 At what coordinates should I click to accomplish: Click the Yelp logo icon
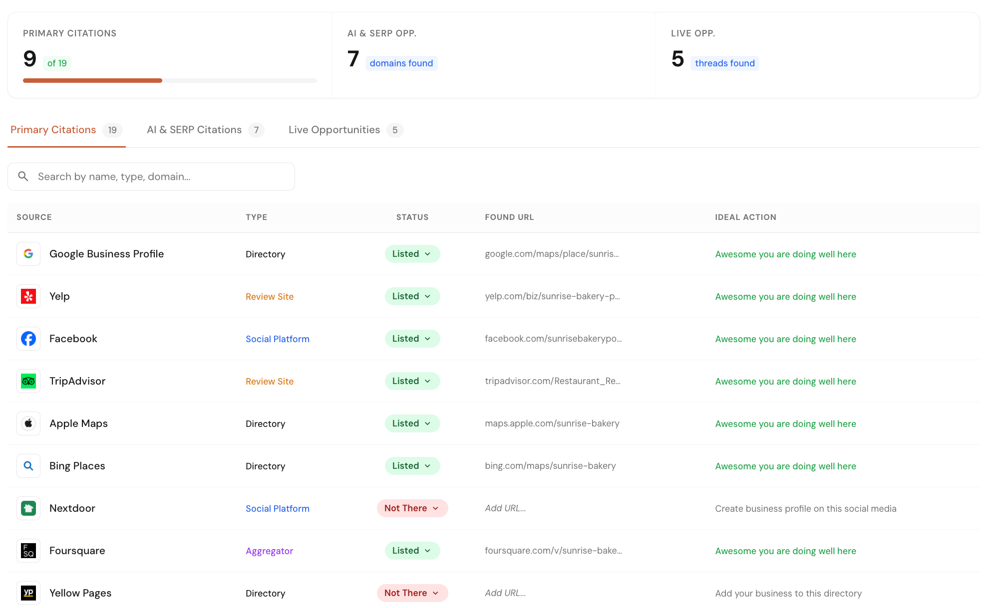[x=28, y=296]
